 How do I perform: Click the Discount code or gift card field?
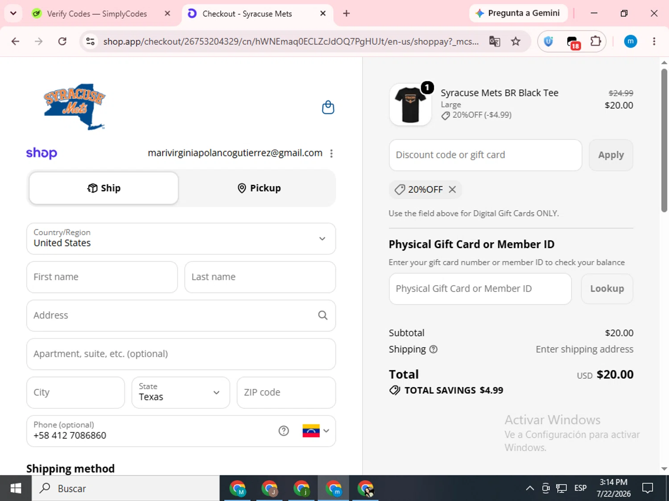pyautogui.click(x=485, y=155)
